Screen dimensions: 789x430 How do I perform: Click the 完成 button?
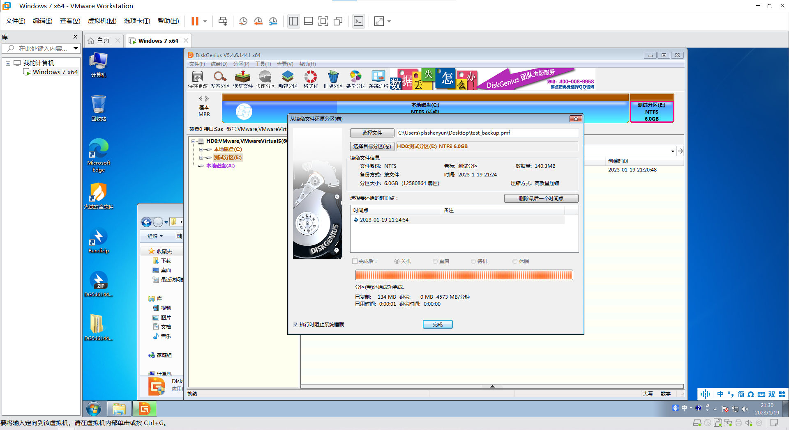pyautogui.click(x=438, y=325)
